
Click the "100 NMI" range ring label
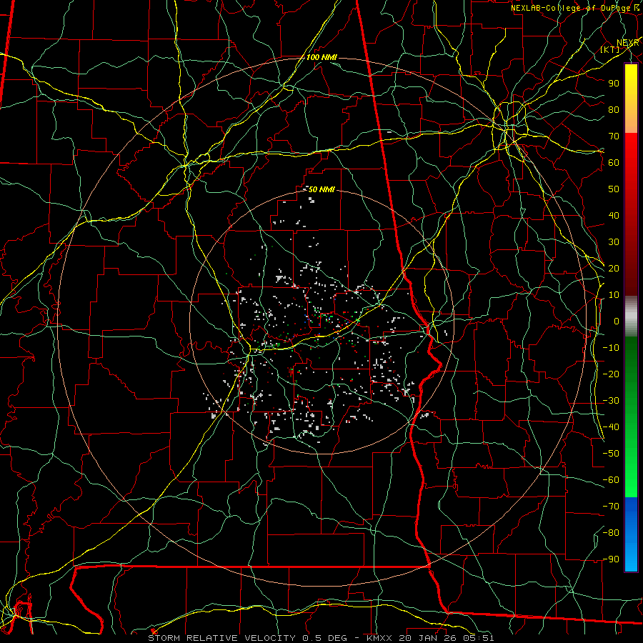click(x=322, y=57)
